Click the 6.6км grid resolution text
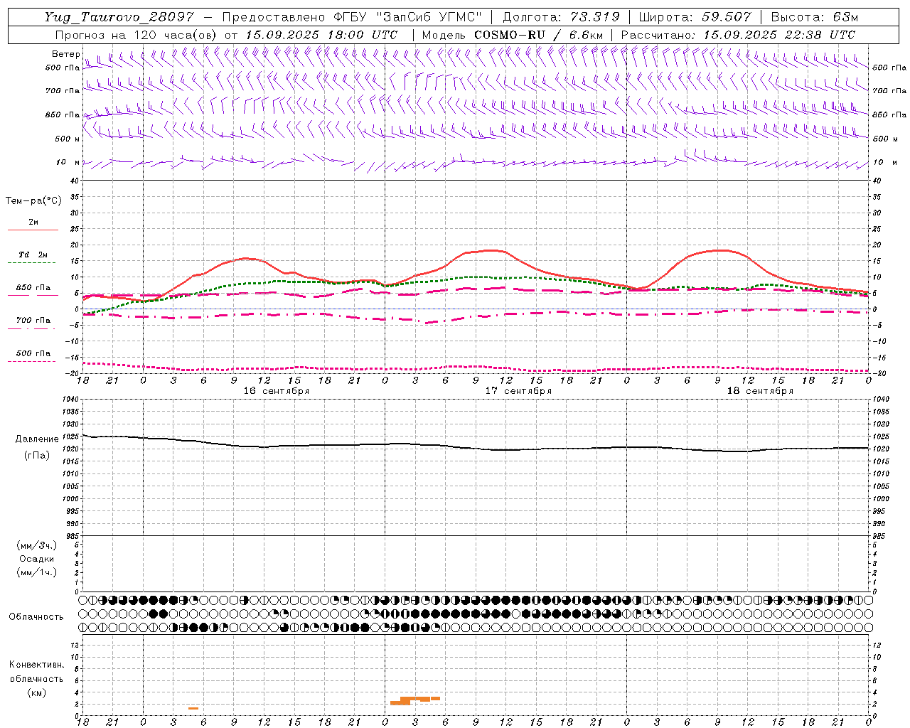The width and height of the screenshot is (910, 728). pos(585,35)
